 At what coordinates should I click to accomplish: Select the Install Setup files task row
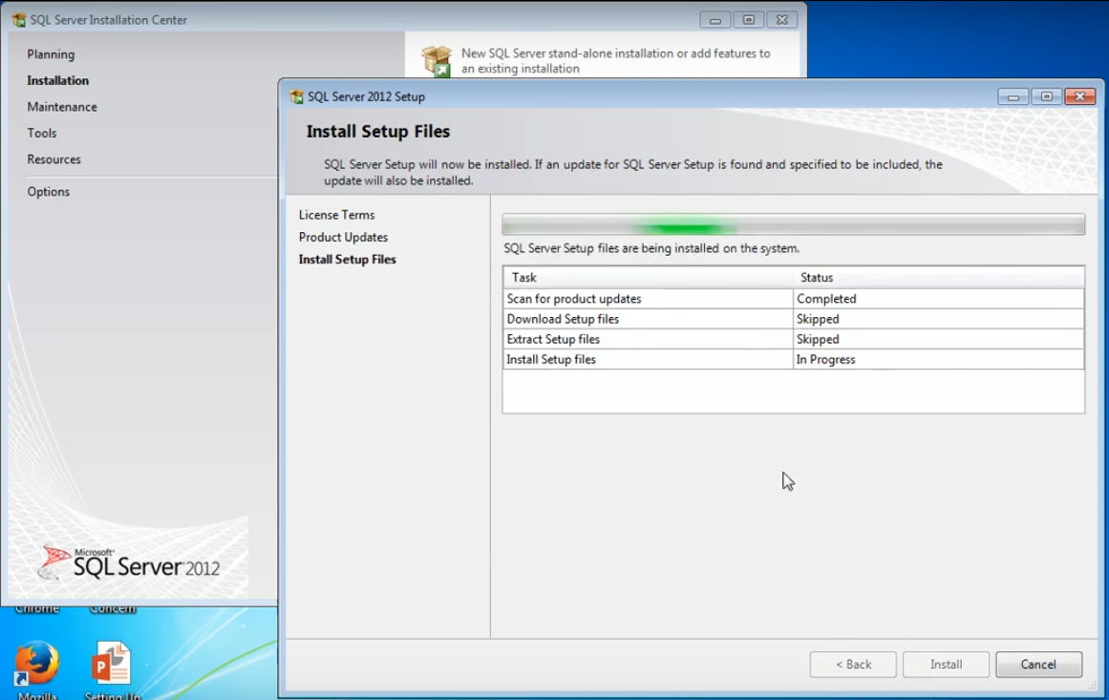point(793,359)
